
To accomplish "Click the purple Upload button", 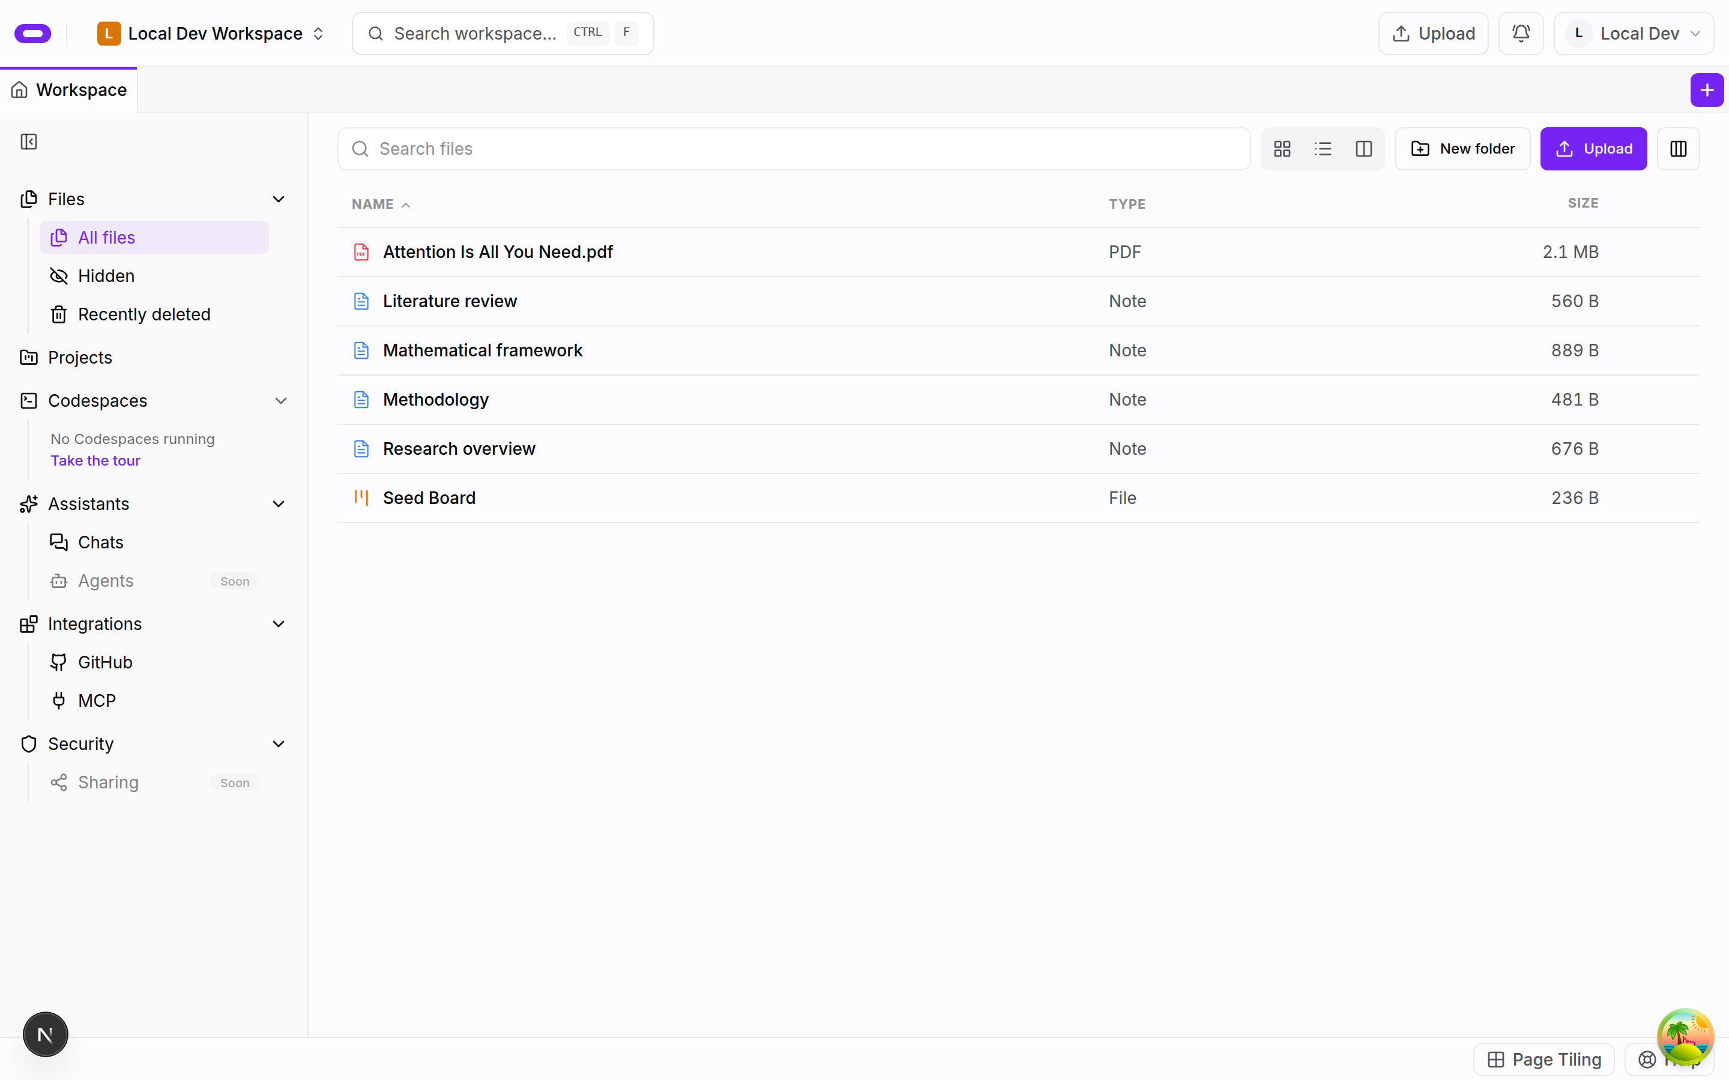I will point(1593,149).
